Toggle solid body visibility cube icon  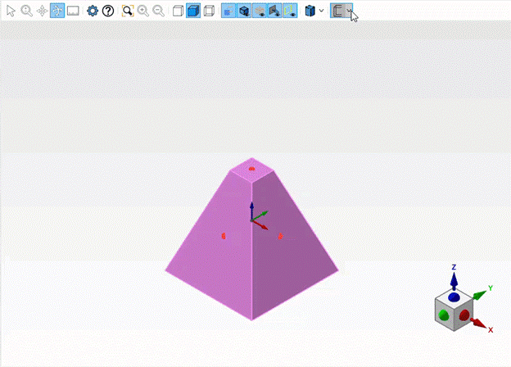point(244,11)
